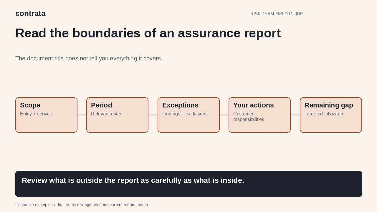Viewport: 377px width, 212px height.
Task: Select the 'Relevant dates' text
Action: [107, 114]
